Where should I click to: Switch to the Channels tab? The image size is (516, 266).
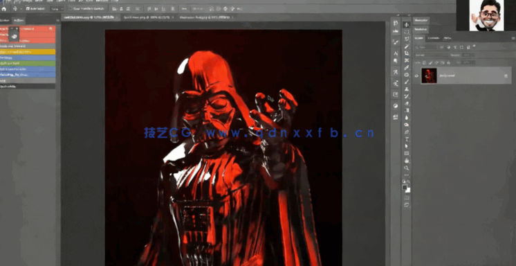(434, 39)
